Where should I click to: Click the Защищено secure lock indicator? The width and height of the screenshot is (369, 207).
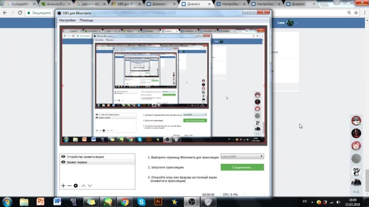click(x=39, y=13)
